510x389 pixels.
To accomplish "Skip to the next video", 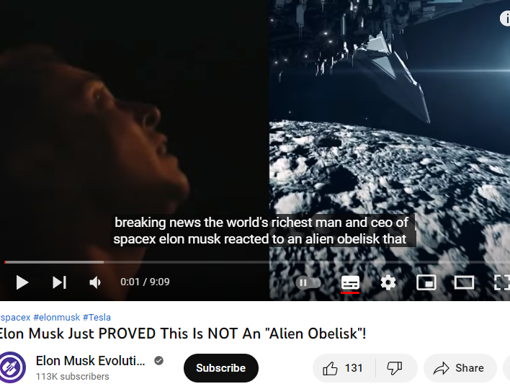I will pos(60,282).
